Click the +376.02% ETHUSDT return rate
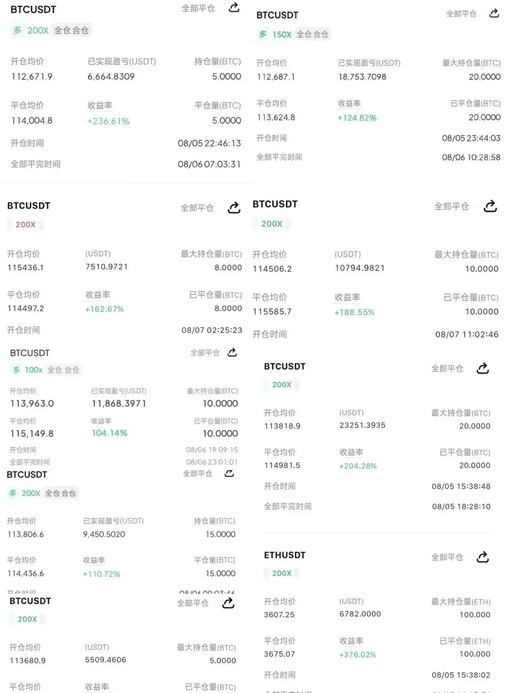Image resolution: width=520 pixels, height=693 pixels. pos(358,654)
